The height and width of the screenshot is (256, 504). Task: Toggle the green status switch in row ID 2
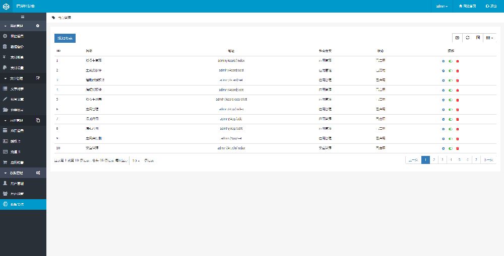(450, 71)
